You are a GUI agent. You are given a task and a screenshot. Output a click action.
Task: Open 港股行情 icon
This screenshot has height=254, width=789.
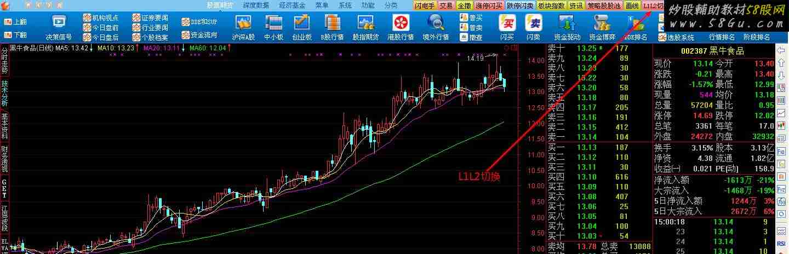(x=401, y=22)
